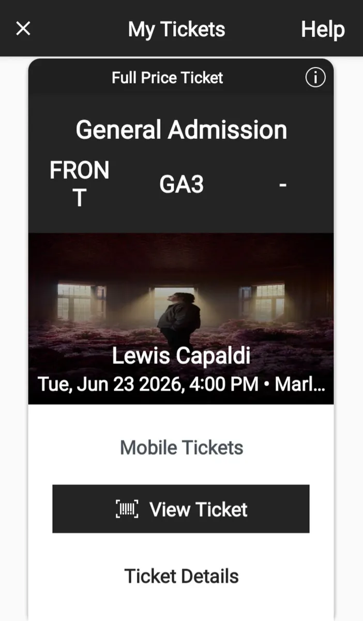
Task: Open the Lewis Capaldi event image
Action: point(181,295)
